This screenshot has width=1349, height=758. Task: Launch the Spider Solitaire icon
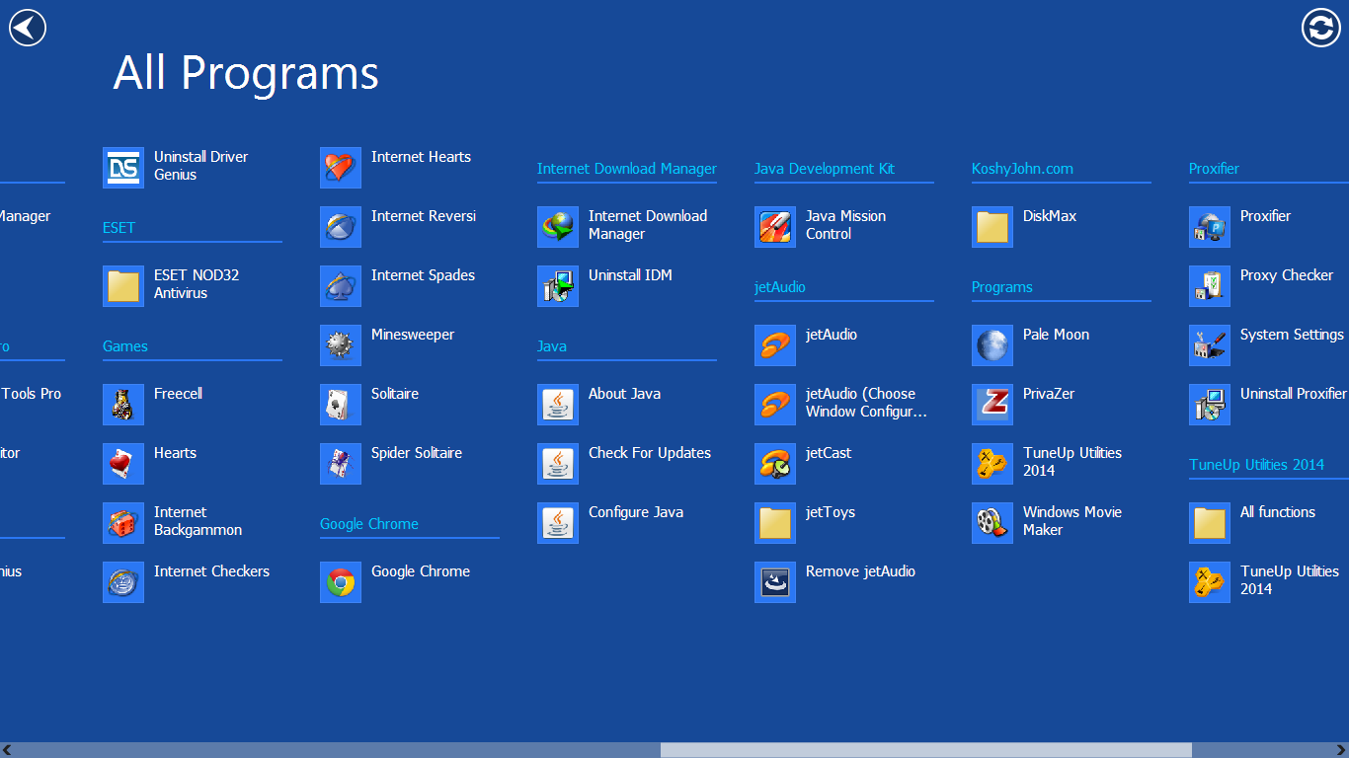[341, 464]
